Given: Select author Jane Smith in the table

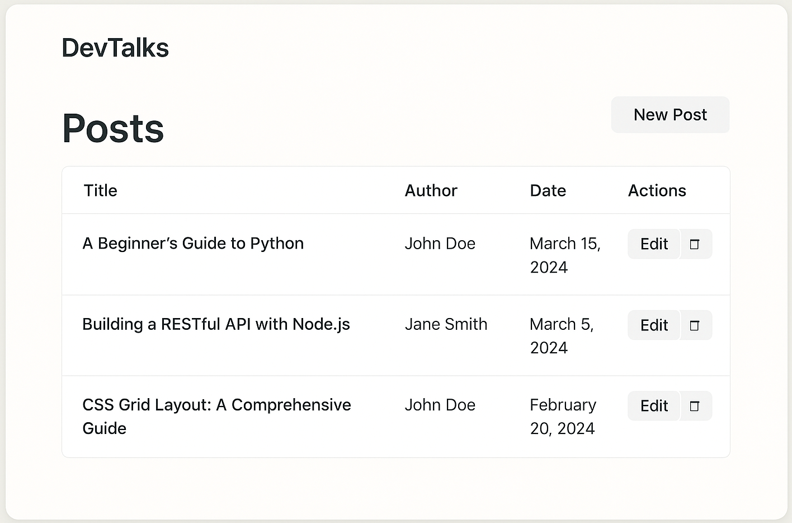Looking at the screenshot, I should [x=446, y=324].
